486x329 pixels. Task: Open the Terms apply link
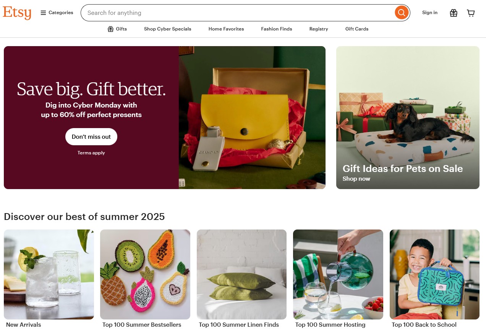(x=91, y=153)
